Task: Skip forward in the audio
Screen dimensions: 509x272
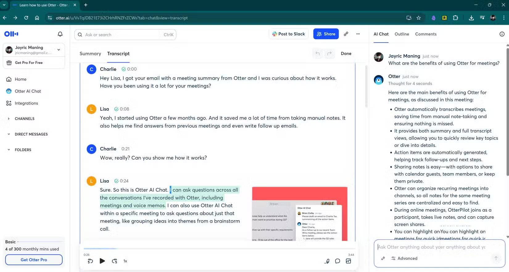Action: pos(114,261)
